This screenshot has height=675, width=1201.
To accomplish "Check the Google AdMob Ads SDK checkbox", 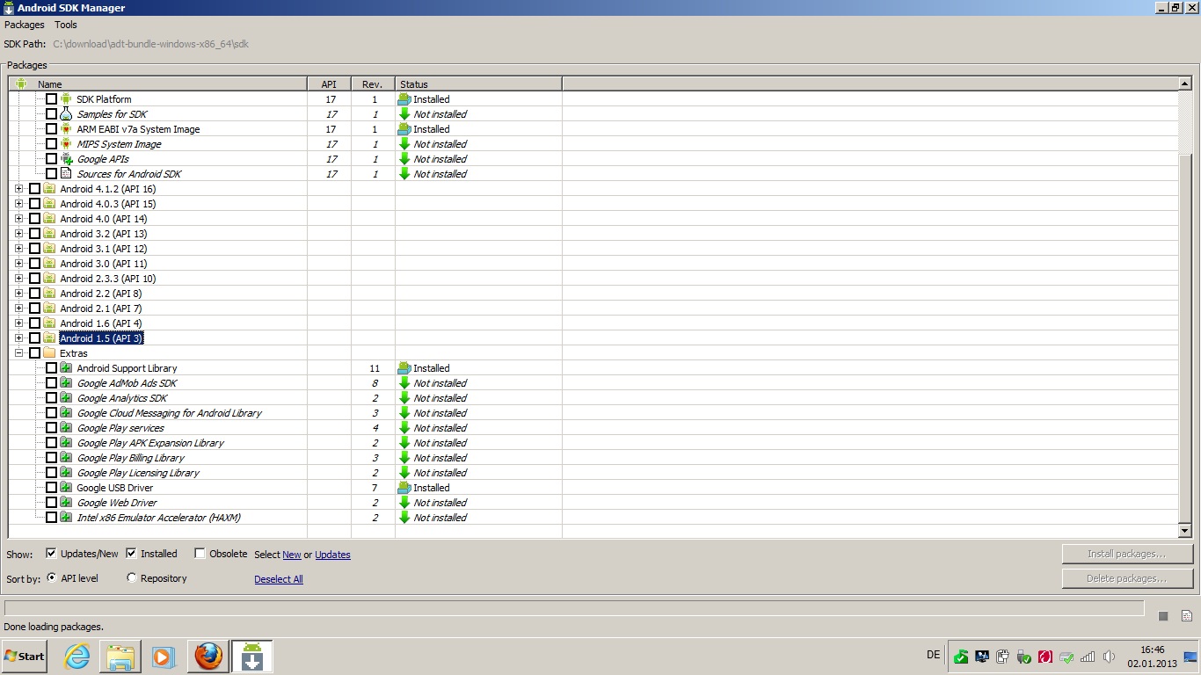I will (51, 383).
